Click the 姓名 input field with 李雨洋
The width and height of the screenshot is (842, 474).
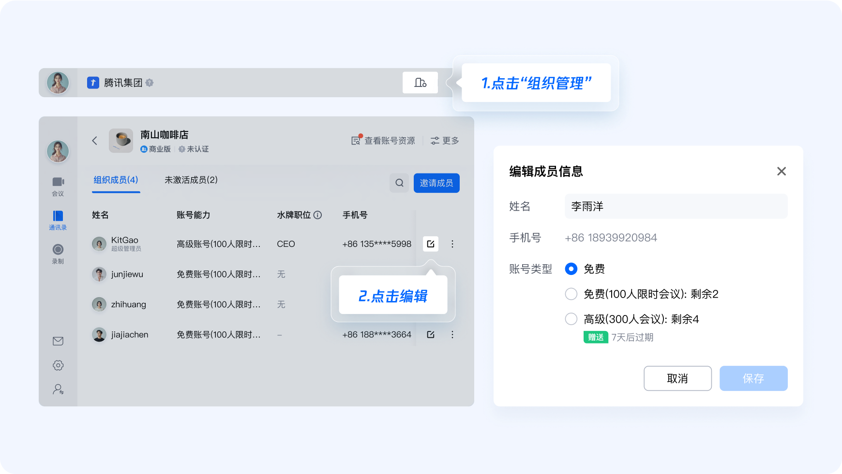click(676, 206)
